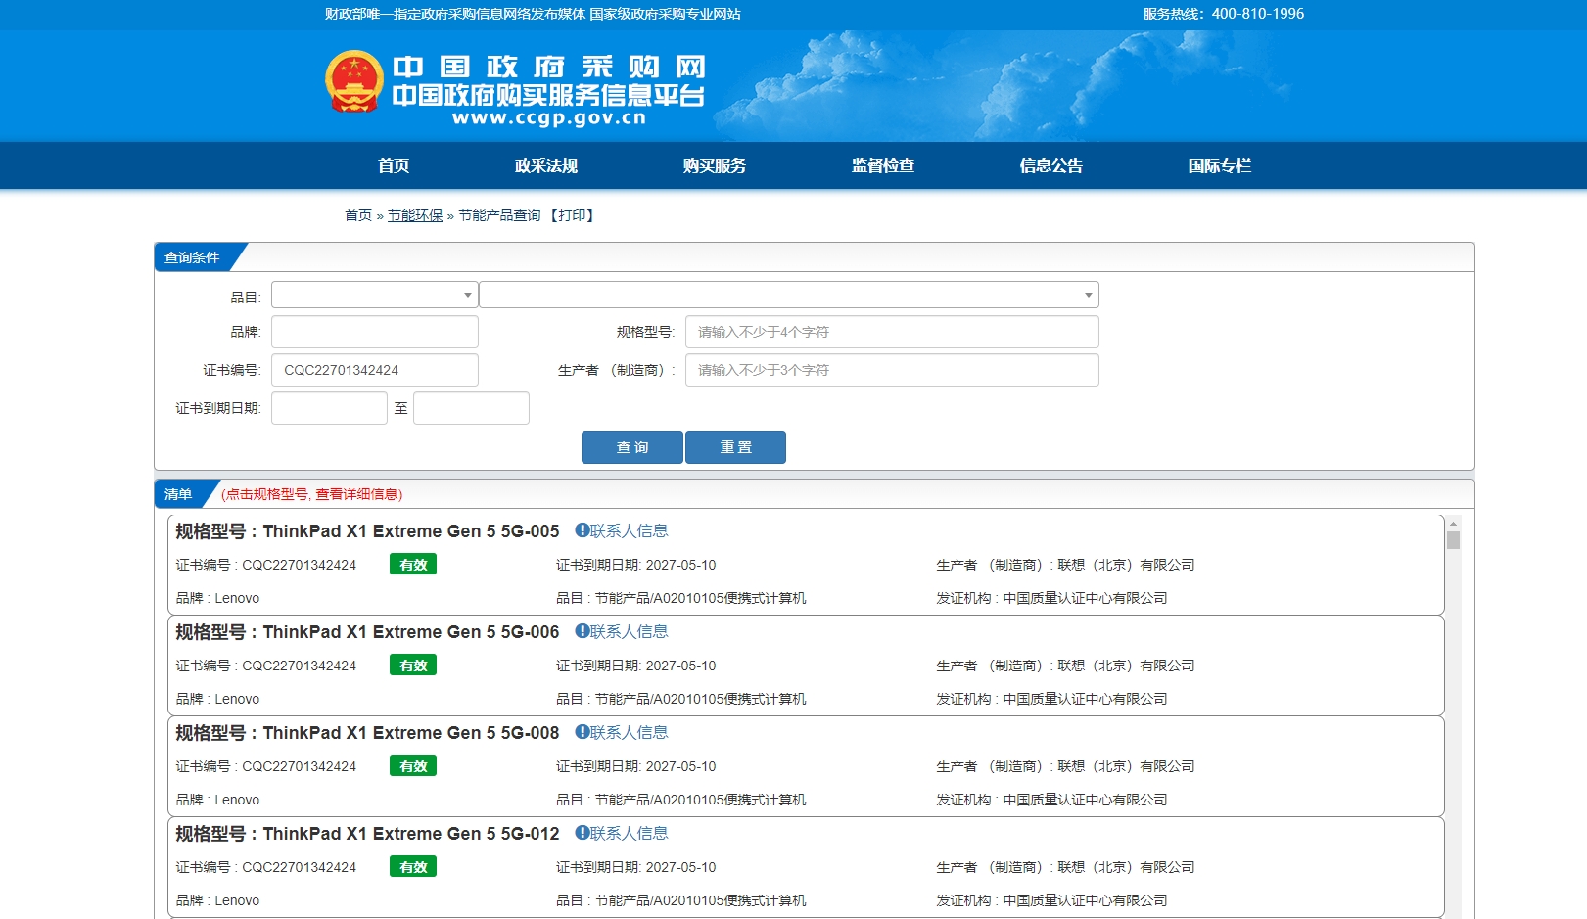The image size is (1587, 919).
Task: Go to 购买服务 in navigation bar
Action: point(715,165)
